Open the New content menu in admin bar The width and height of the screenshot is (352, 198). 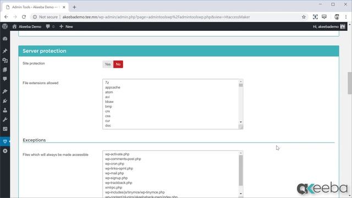[x=66, y=26]
